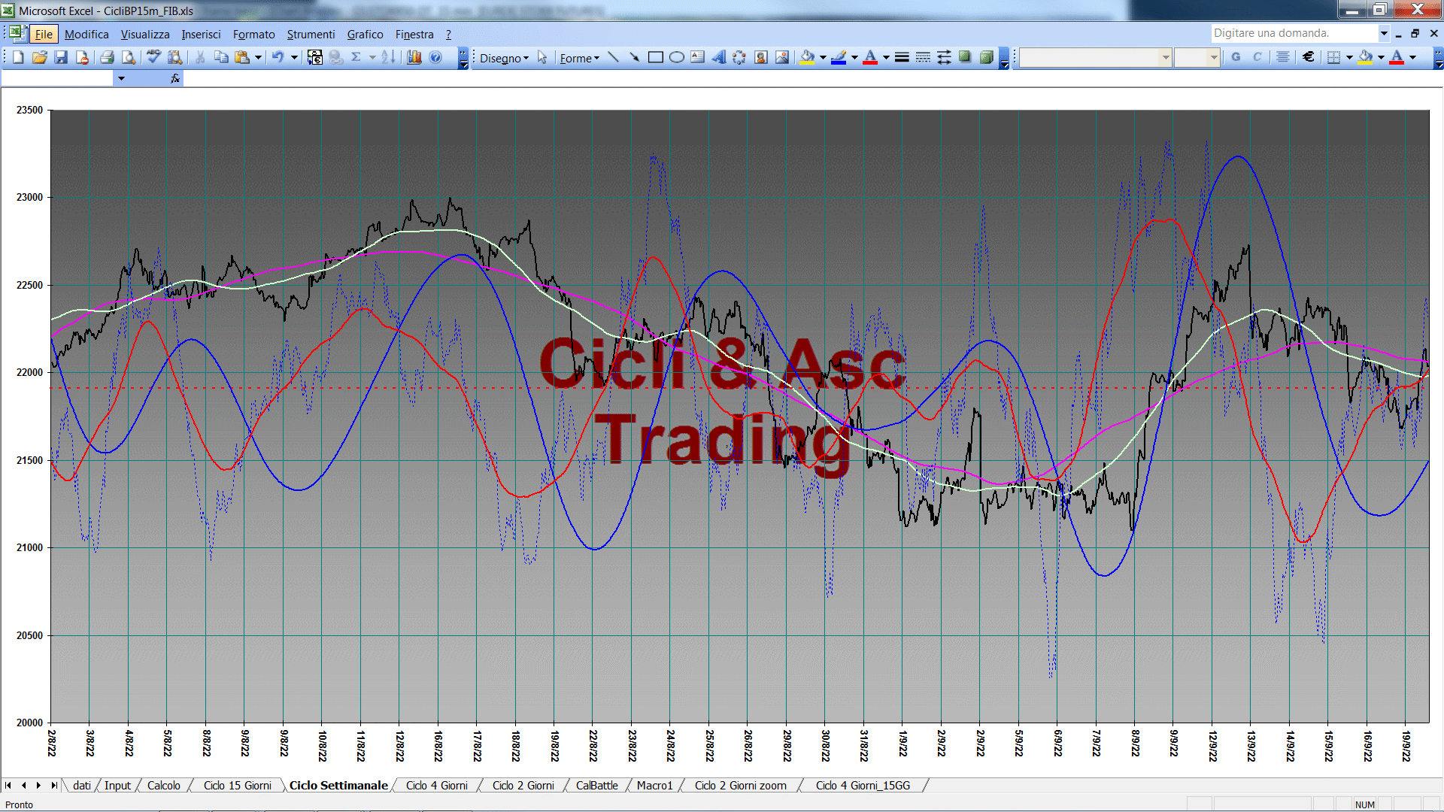Switch to the Ciclo 15 Giorni sheet

237,785
